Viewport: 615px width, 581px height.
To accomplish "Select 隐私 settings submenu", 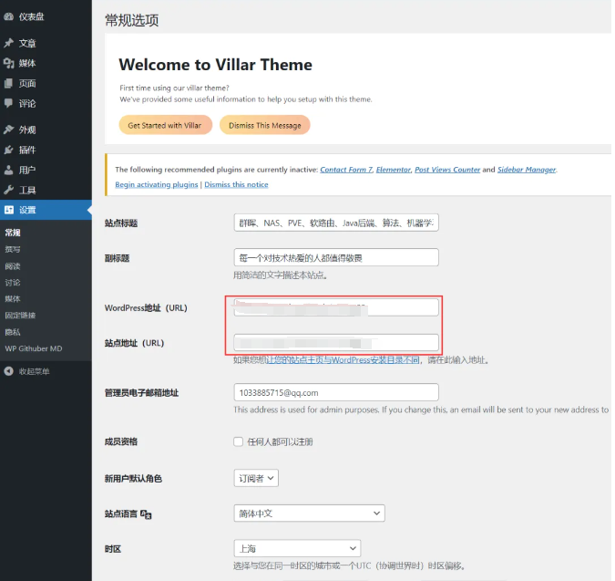I will [13, 332].
